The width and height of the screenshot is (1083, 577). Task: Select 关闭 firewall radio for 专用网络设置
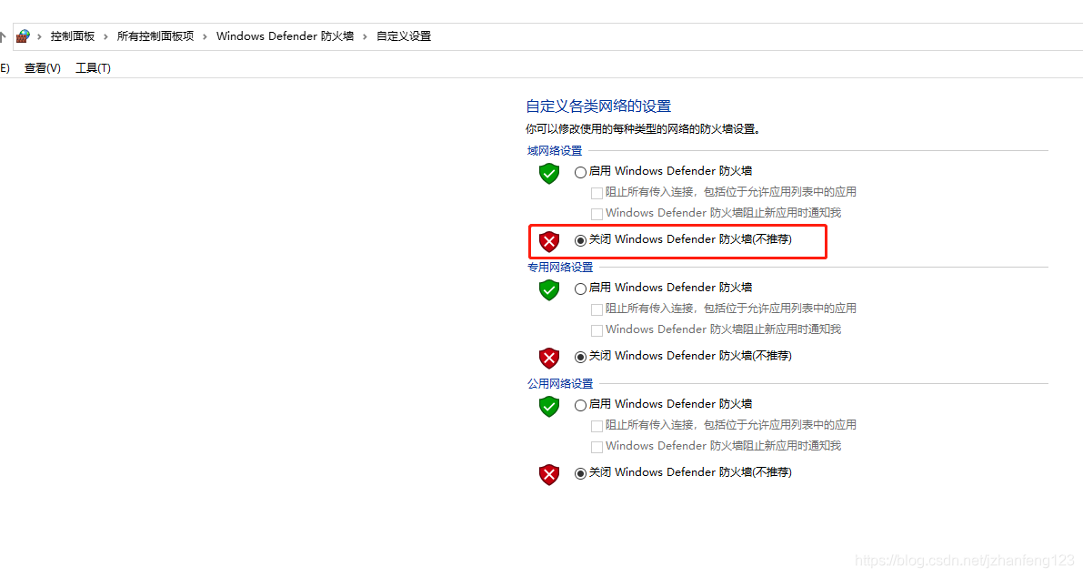pyautogui.click(x=580, y=358)
